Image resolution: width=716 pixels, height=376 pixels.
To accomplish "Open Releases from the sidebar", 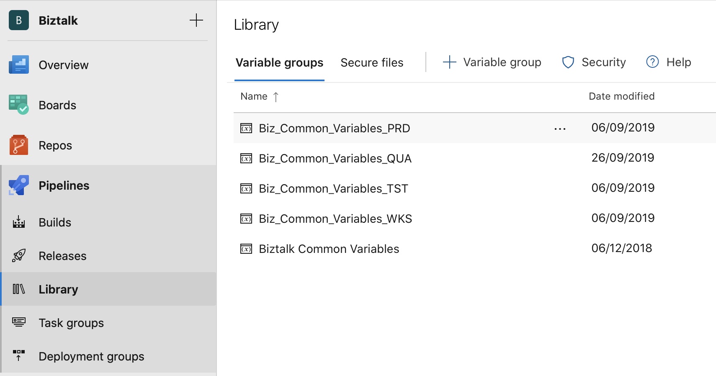I will 18,255.
